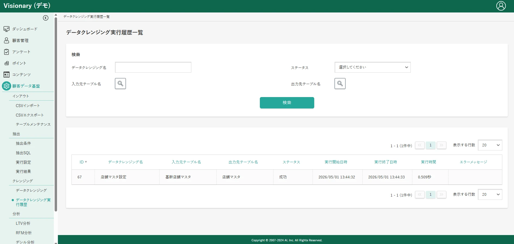Open top 表示する行数 dropdown
Viewport: 514px width, 244px height.
tap(490, 145)
